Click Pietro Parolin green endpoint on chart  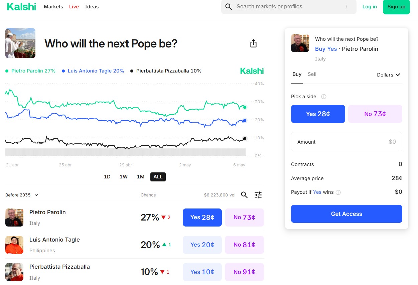tap(245, 107)
